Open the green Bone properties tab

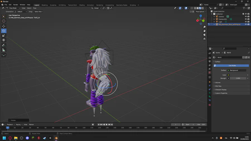pos(210,97)
